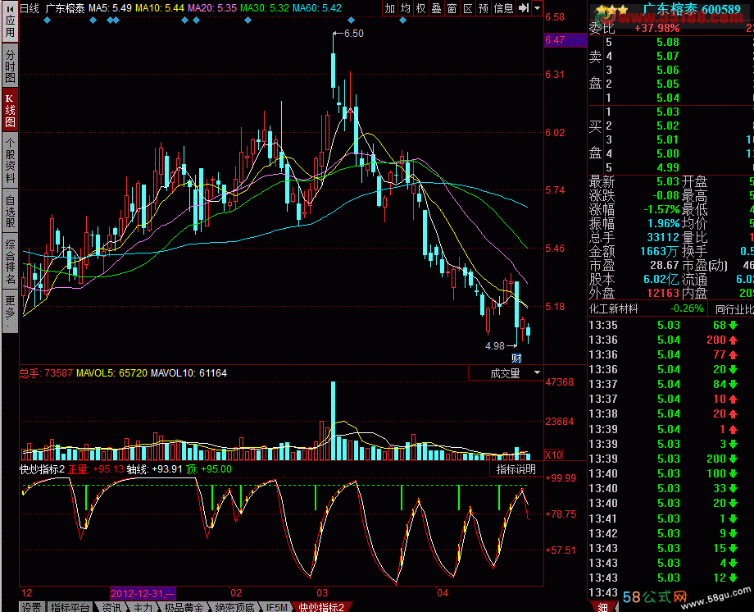This screenshot has width=754, height=612.
Task: Click the 细 details button at bottom right
Action: pyautogui.click(x=604, y=607)
